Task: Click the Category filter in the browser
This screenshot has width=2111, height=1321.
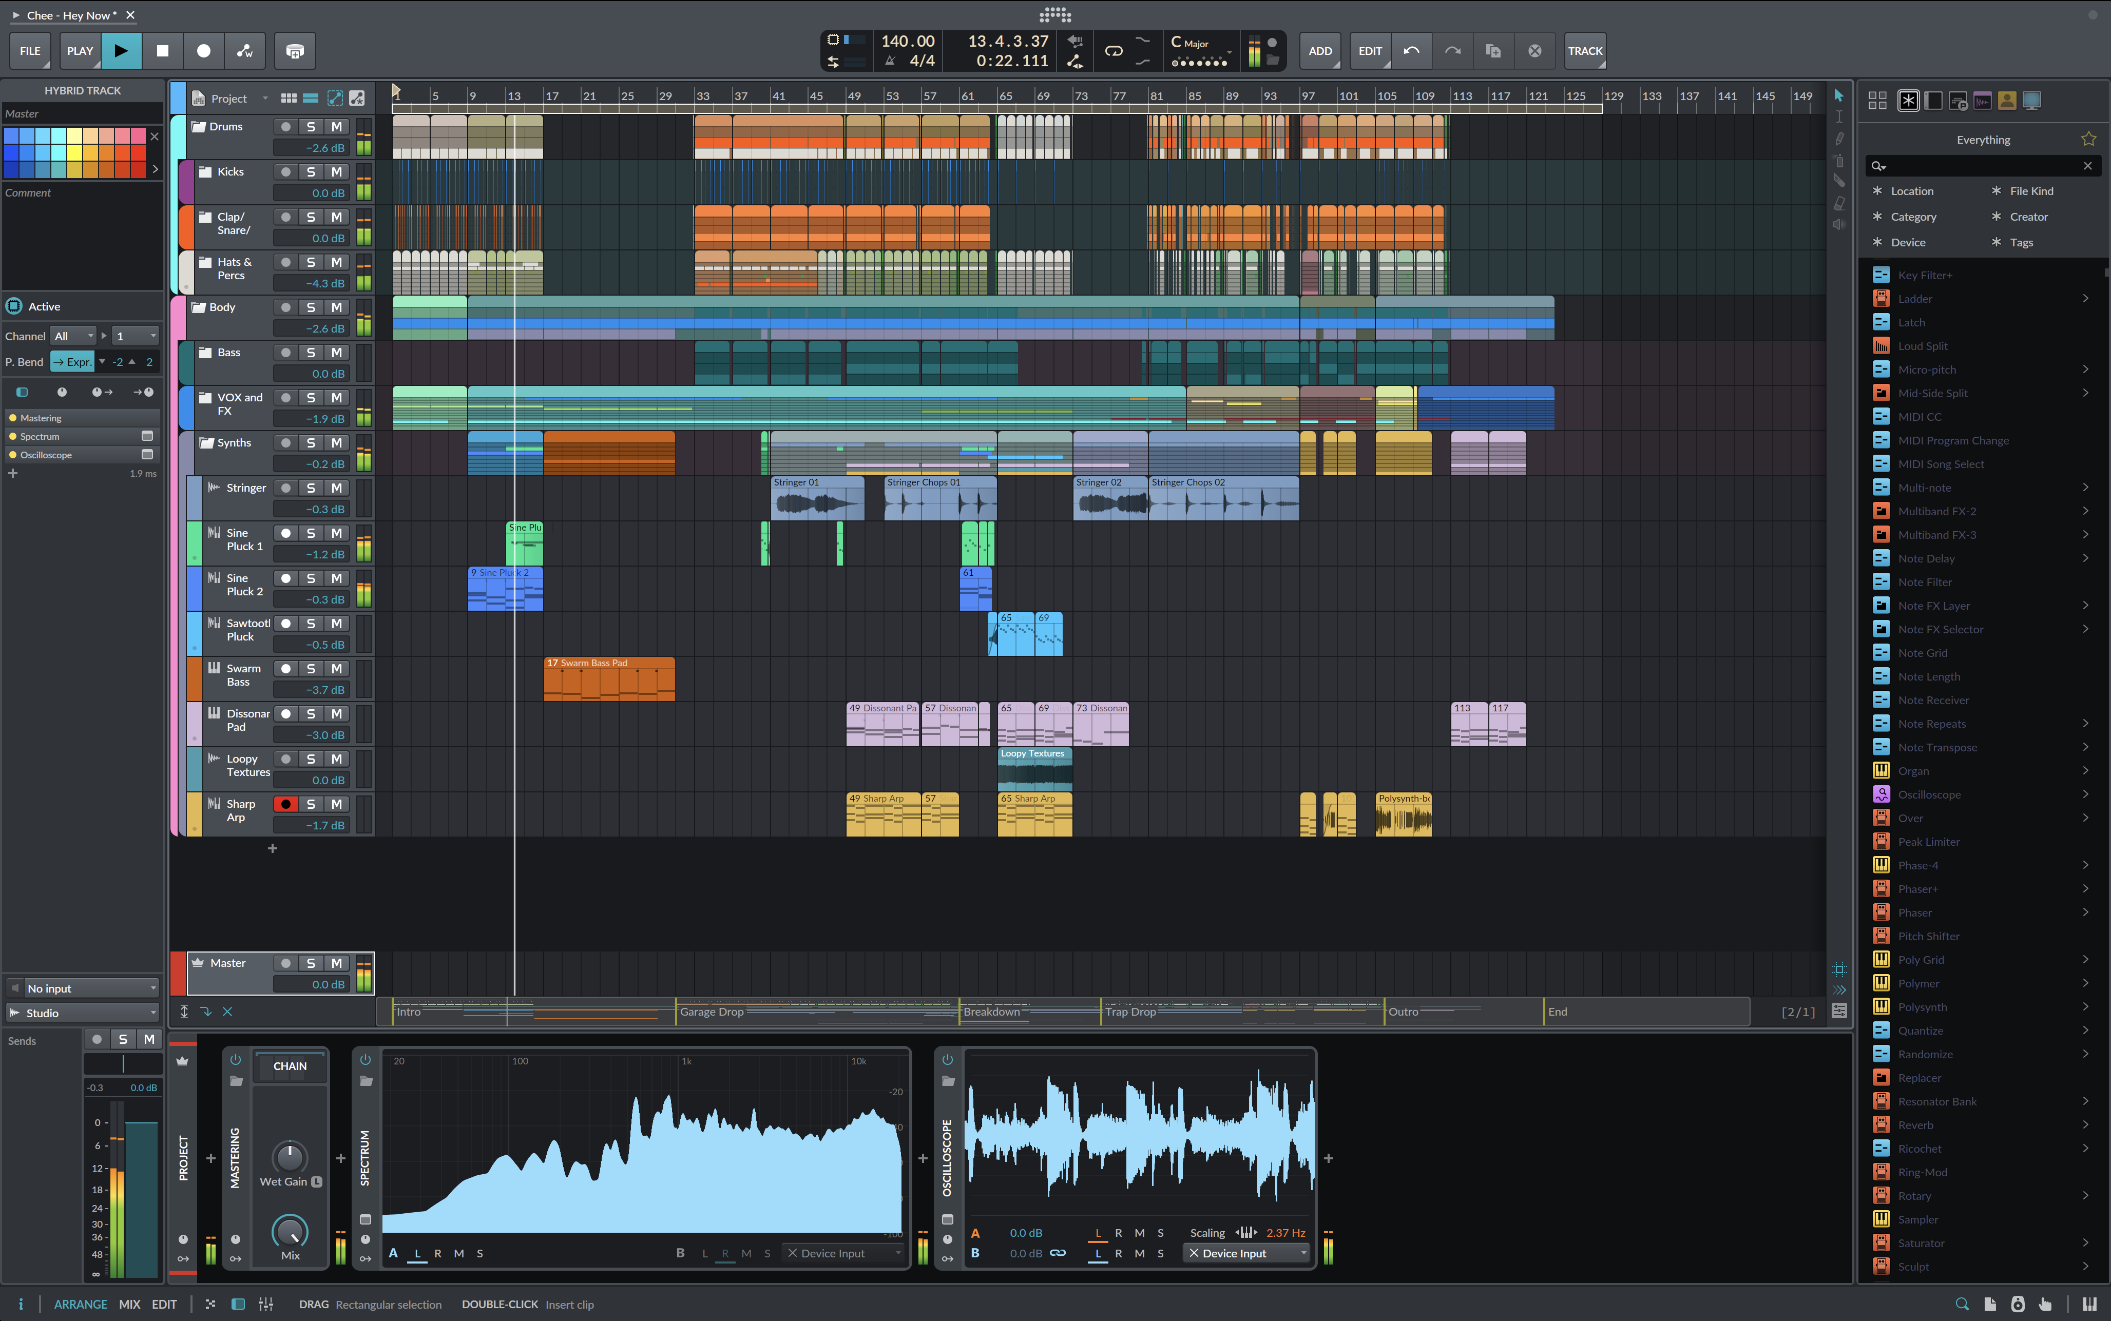Action: [1913, 217]
